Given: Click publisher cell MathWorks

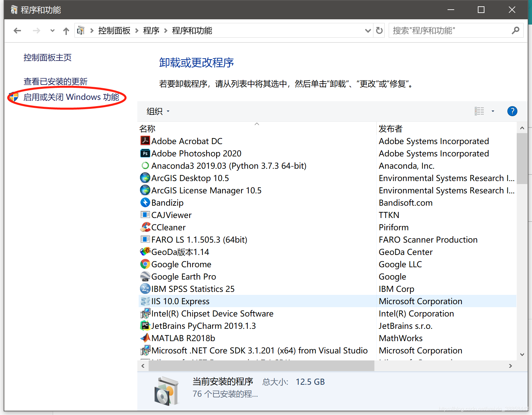Looking at the screenshot, I should click(x=401, y=338).
